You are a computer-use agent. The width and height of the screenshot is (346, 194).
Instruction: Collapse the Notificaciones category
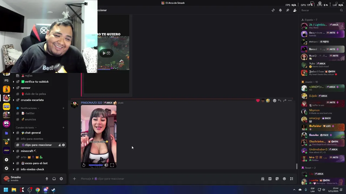[x=28, y=108]
